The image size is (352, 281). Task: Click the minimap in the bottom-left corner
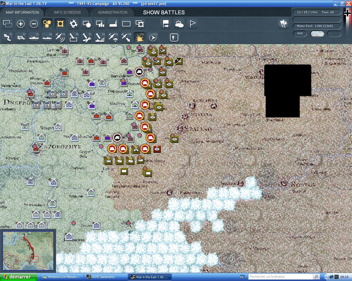tap(28, 251)
